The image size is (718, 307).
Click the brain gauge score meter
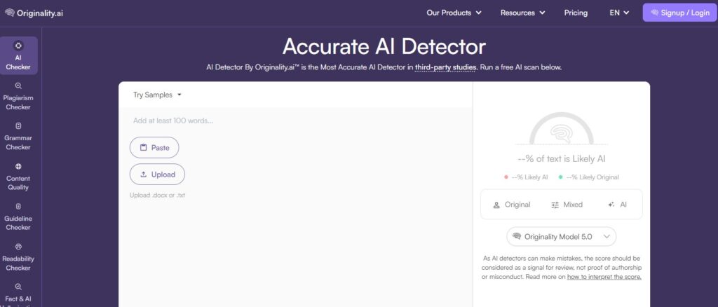pyautogui.click(x=562, y=130)
